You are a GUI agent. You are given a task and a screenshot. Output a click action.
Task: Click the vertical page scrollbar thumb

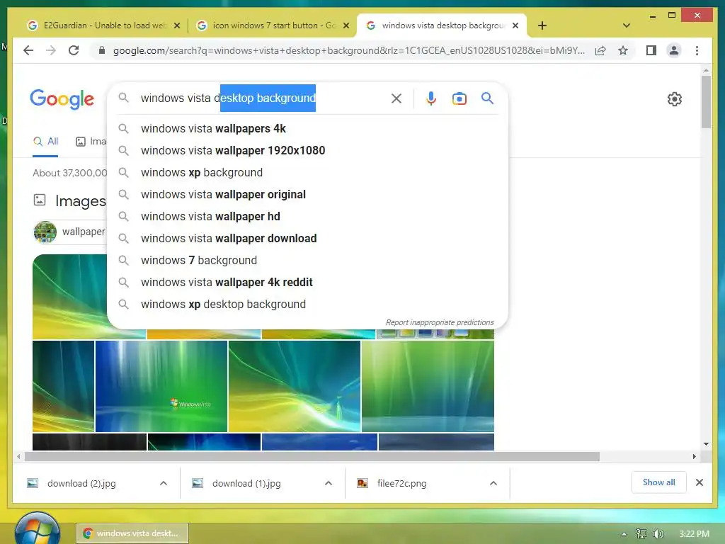pyautogui.click(x=706, y=102)
